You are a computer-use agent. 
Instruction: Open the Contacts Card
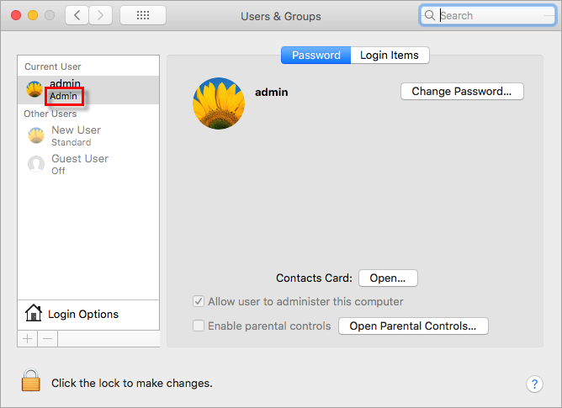pos(388,278)
